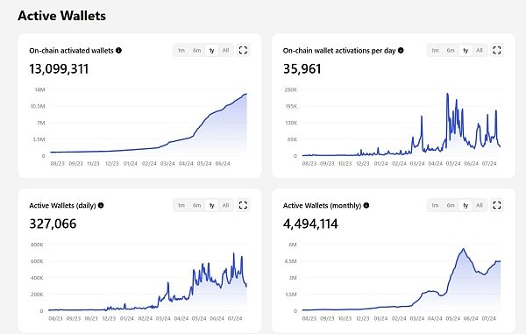Select 1m range on Active Wallets (monthly)

pyautogui.click(x=435, y=205)
